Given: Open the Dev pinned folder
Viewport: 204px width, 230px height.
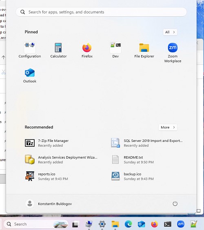Looking at the screenshot, I should click(x=115, y=50).
